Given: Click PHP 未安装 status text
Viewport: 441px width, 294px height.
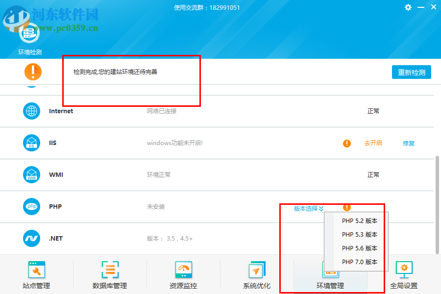Looking at the screenshot, I should (155, 206).
